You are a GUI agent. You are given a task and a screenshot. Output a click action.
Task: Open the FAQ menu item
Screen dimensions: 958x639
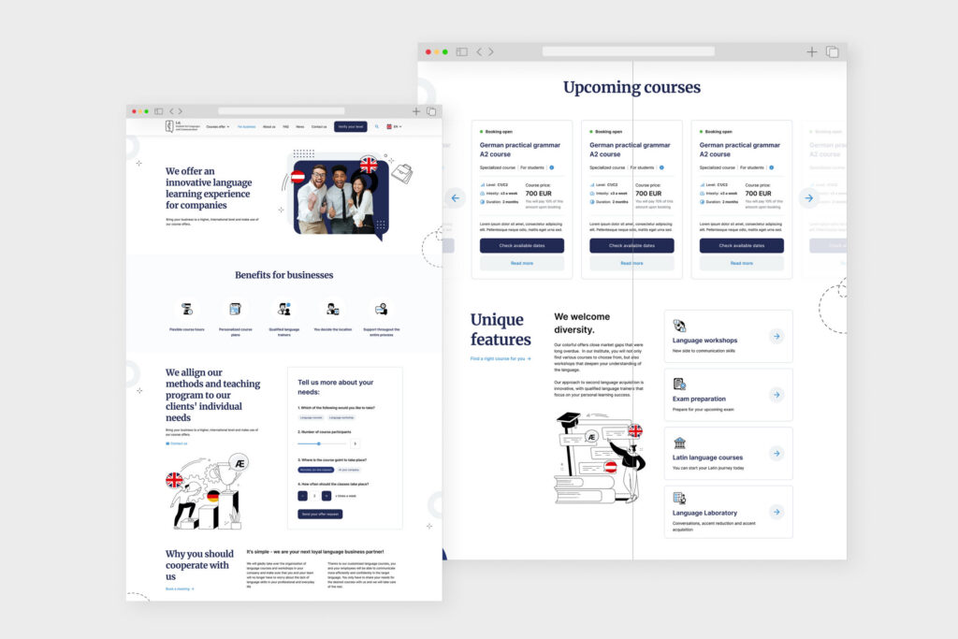click(x=285, y=126)
